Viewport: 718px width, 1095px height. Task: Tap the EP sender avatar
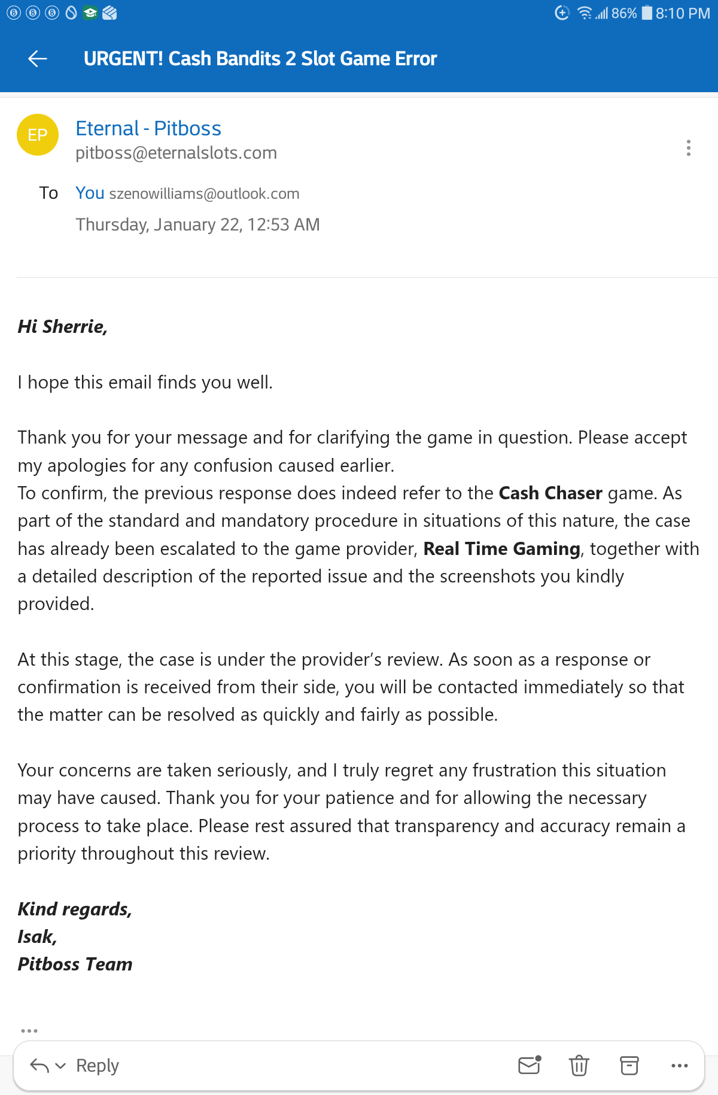(38, 135)
